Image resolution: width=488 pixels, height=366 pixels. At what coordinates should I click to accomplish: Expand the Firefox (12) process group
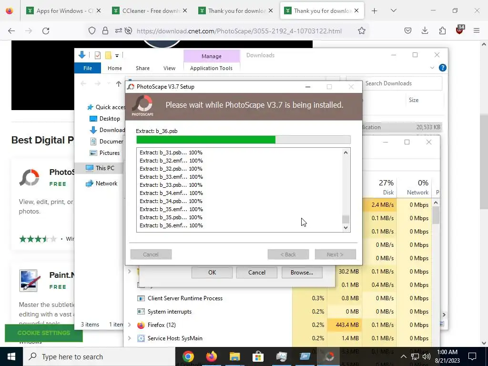130,325
